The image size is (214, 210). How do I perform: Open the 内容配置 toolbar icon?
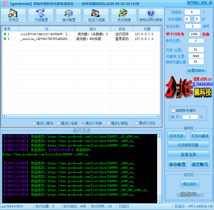(x=41, y=15)
